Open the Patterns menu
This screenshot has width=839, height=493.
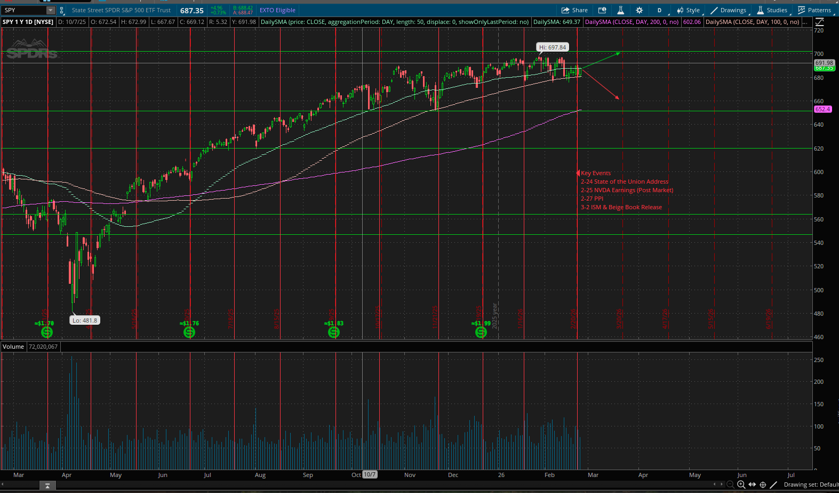click(x=814, y=10)
